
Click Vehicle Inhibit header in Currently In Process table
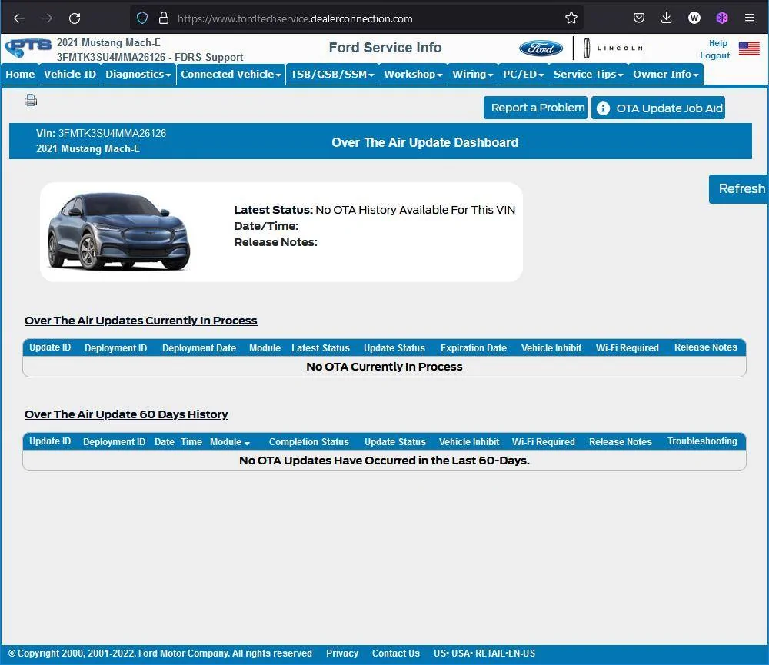tap(551, 347)
